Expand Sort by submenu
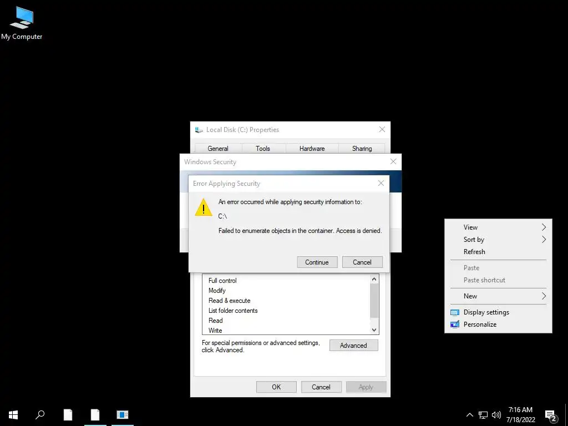Viewport: 568px width, 426px height. coord(498,240)
